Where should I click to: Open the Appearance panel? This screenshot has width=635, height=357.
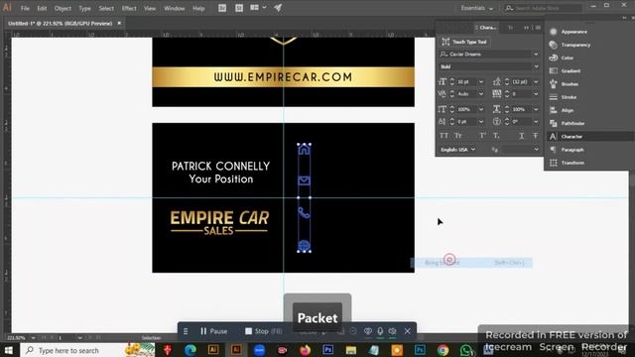(x=569, y=32)
